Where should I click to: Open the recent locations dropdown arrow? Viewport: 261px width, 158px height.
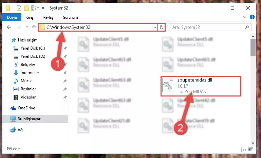click(x=27, y=27)
